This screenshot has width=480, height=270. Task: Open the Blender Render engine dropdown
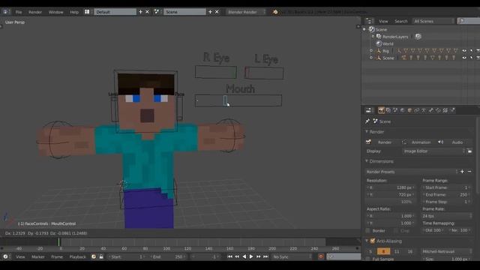point(247,12)
